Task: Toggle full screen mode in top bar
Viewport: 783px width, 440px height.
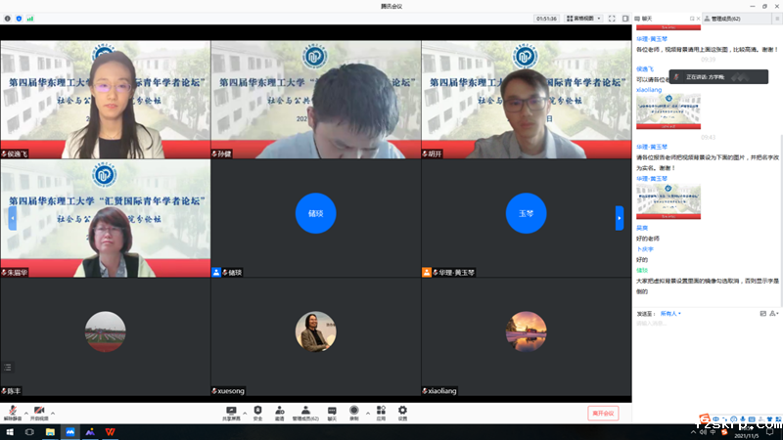Action: click(x=613, y=18)
